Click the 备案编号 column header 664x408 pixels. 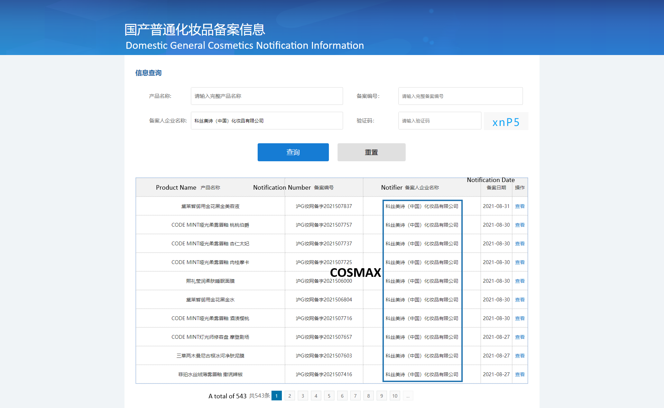coord(324,188)
